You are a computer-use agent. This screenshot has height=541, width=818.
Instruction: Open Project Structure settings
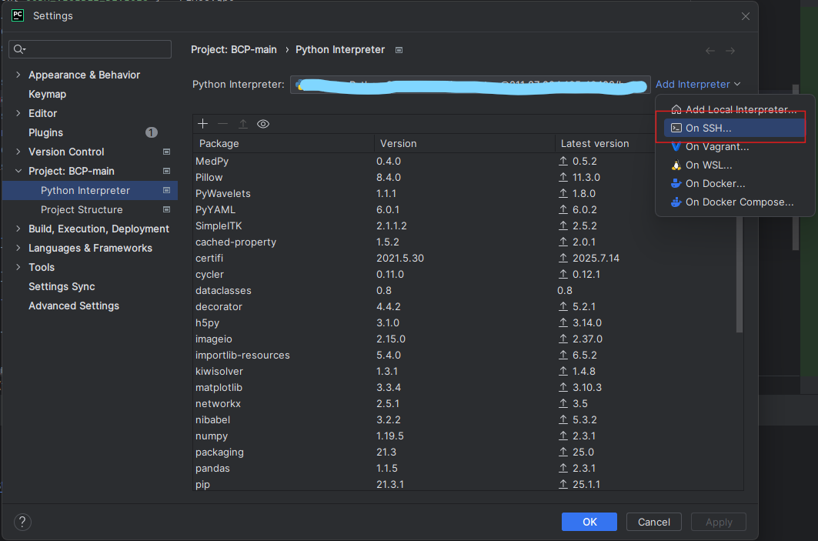[82, 210]
